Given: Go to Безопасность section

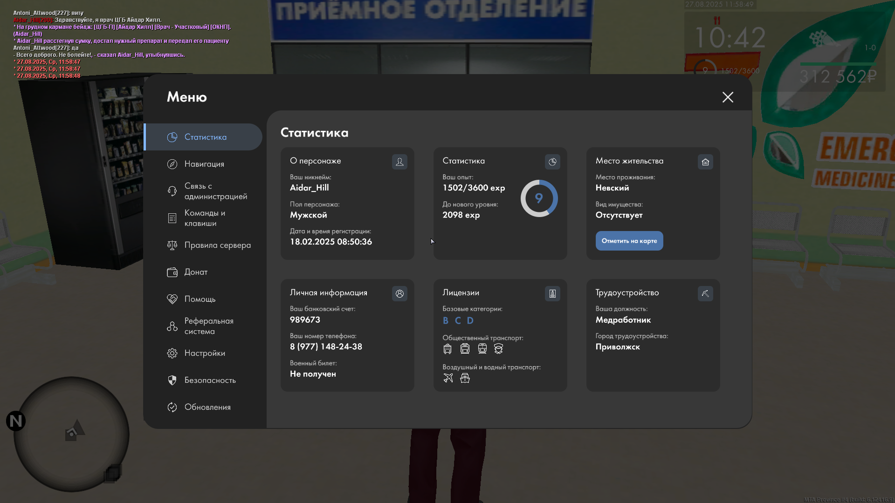Looking at the screenshot, I should pyautogui.click(x=210, y=380).
